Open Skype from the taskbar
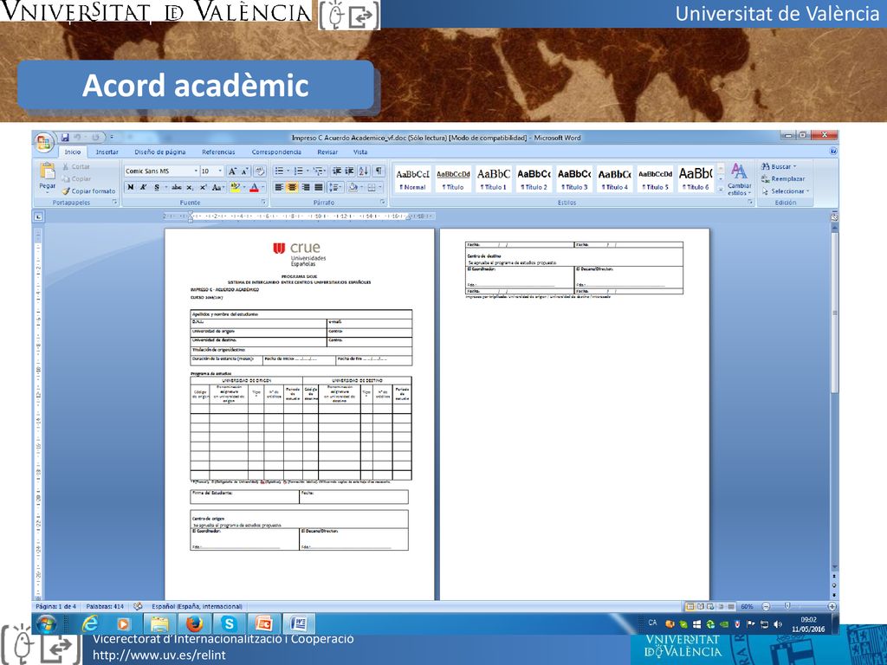Screen dimensions: 887x665 [x=229, y=623]
